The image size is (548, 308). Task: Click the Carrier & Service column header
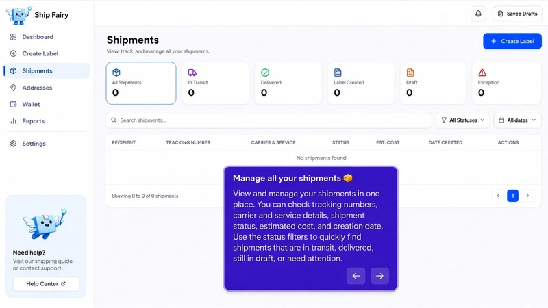tap(273, 142)
